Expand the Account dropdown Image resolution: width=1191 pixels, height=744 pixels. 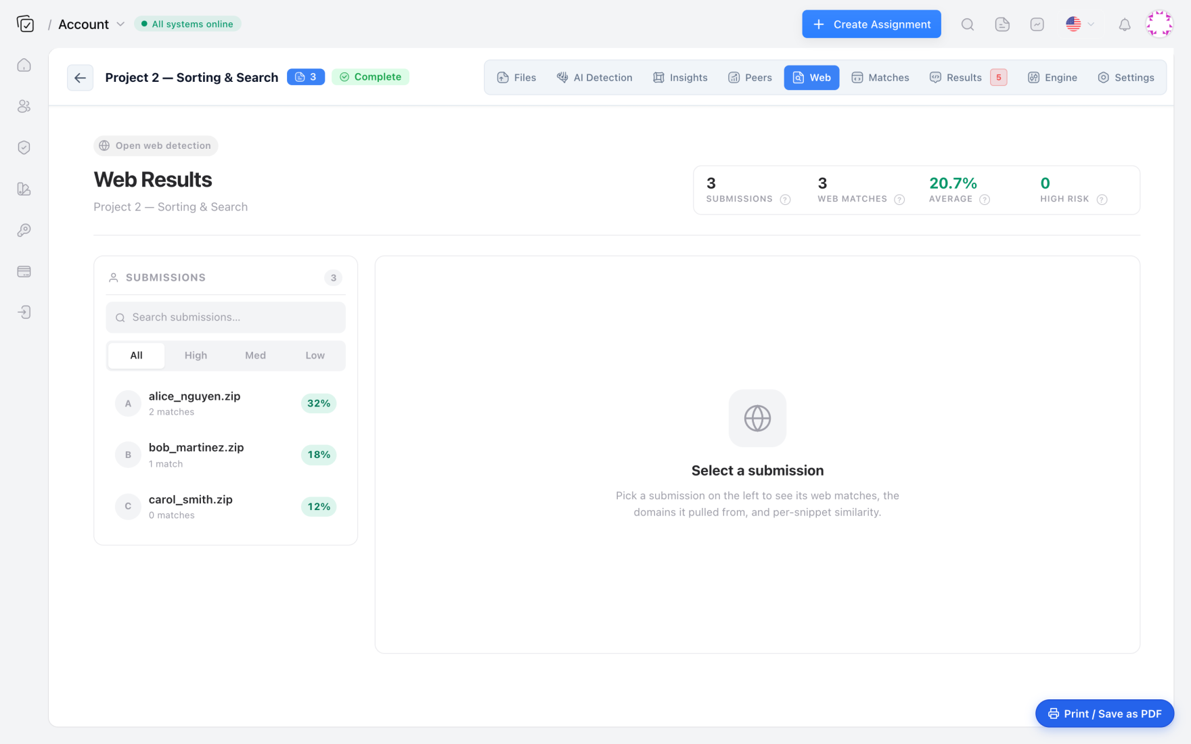click(x=91, y=24)
